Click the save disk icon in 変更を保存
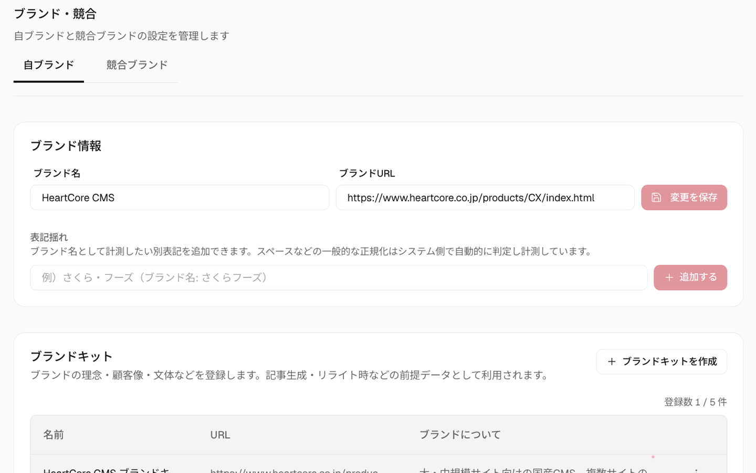This screenshot has width=756, height=473. tap(656, 198)
